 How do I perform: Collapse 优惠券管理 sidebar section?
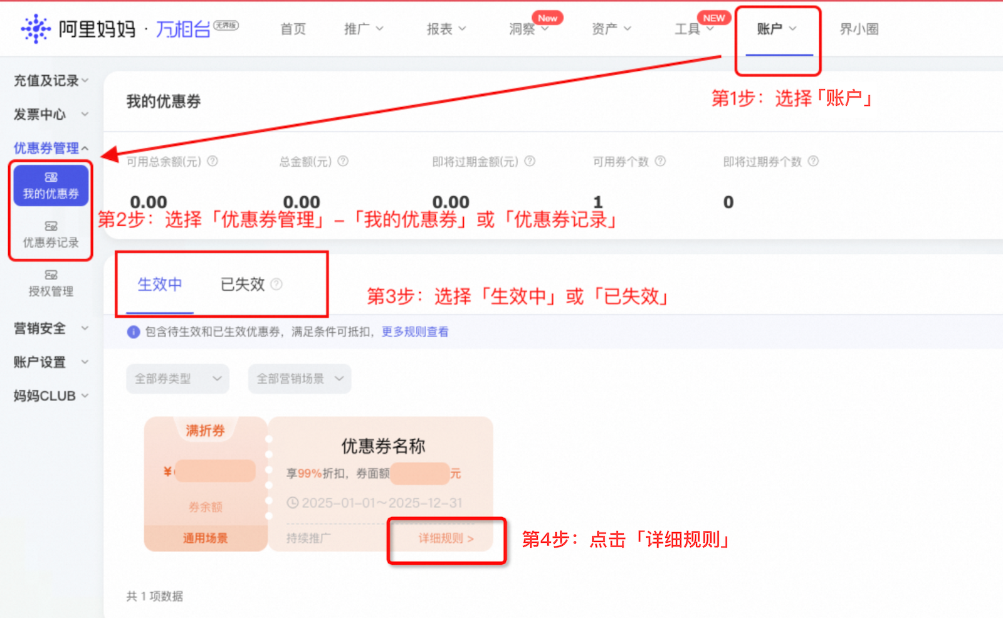51,148
